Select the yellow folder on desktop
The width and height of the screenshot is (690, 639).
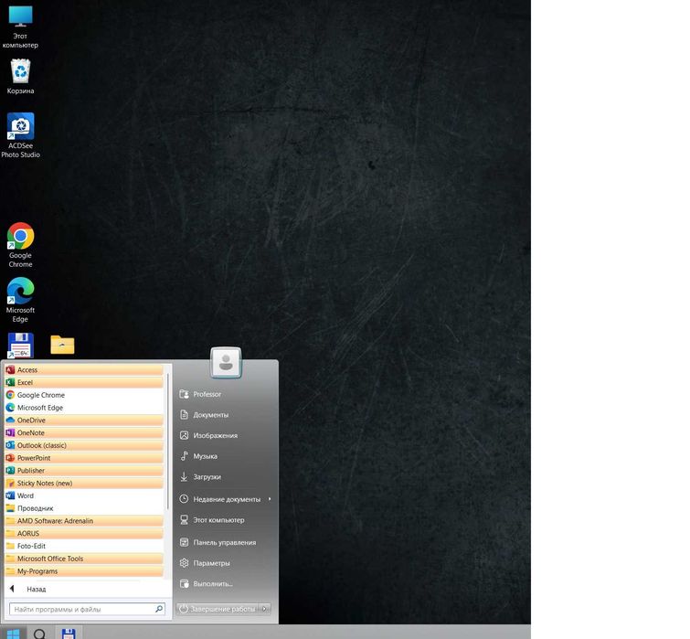tap(62, 345)
